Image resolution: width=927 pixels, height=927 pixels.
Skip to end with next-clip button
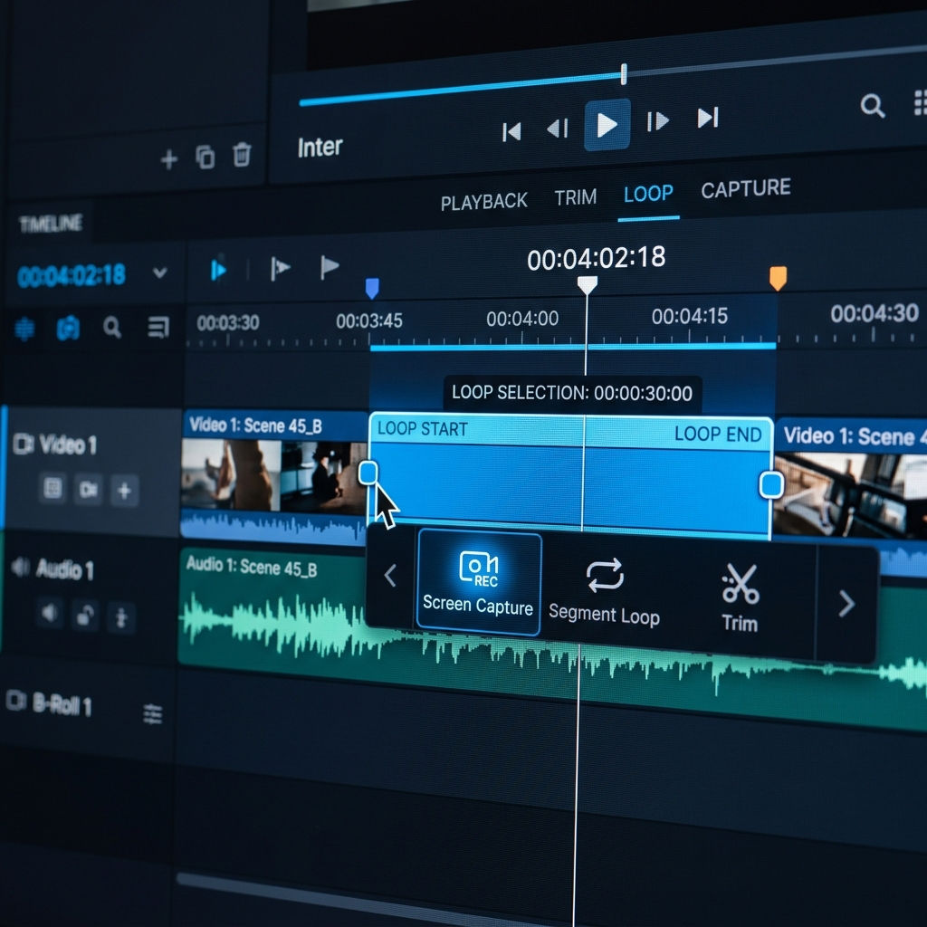pos(708,117)
